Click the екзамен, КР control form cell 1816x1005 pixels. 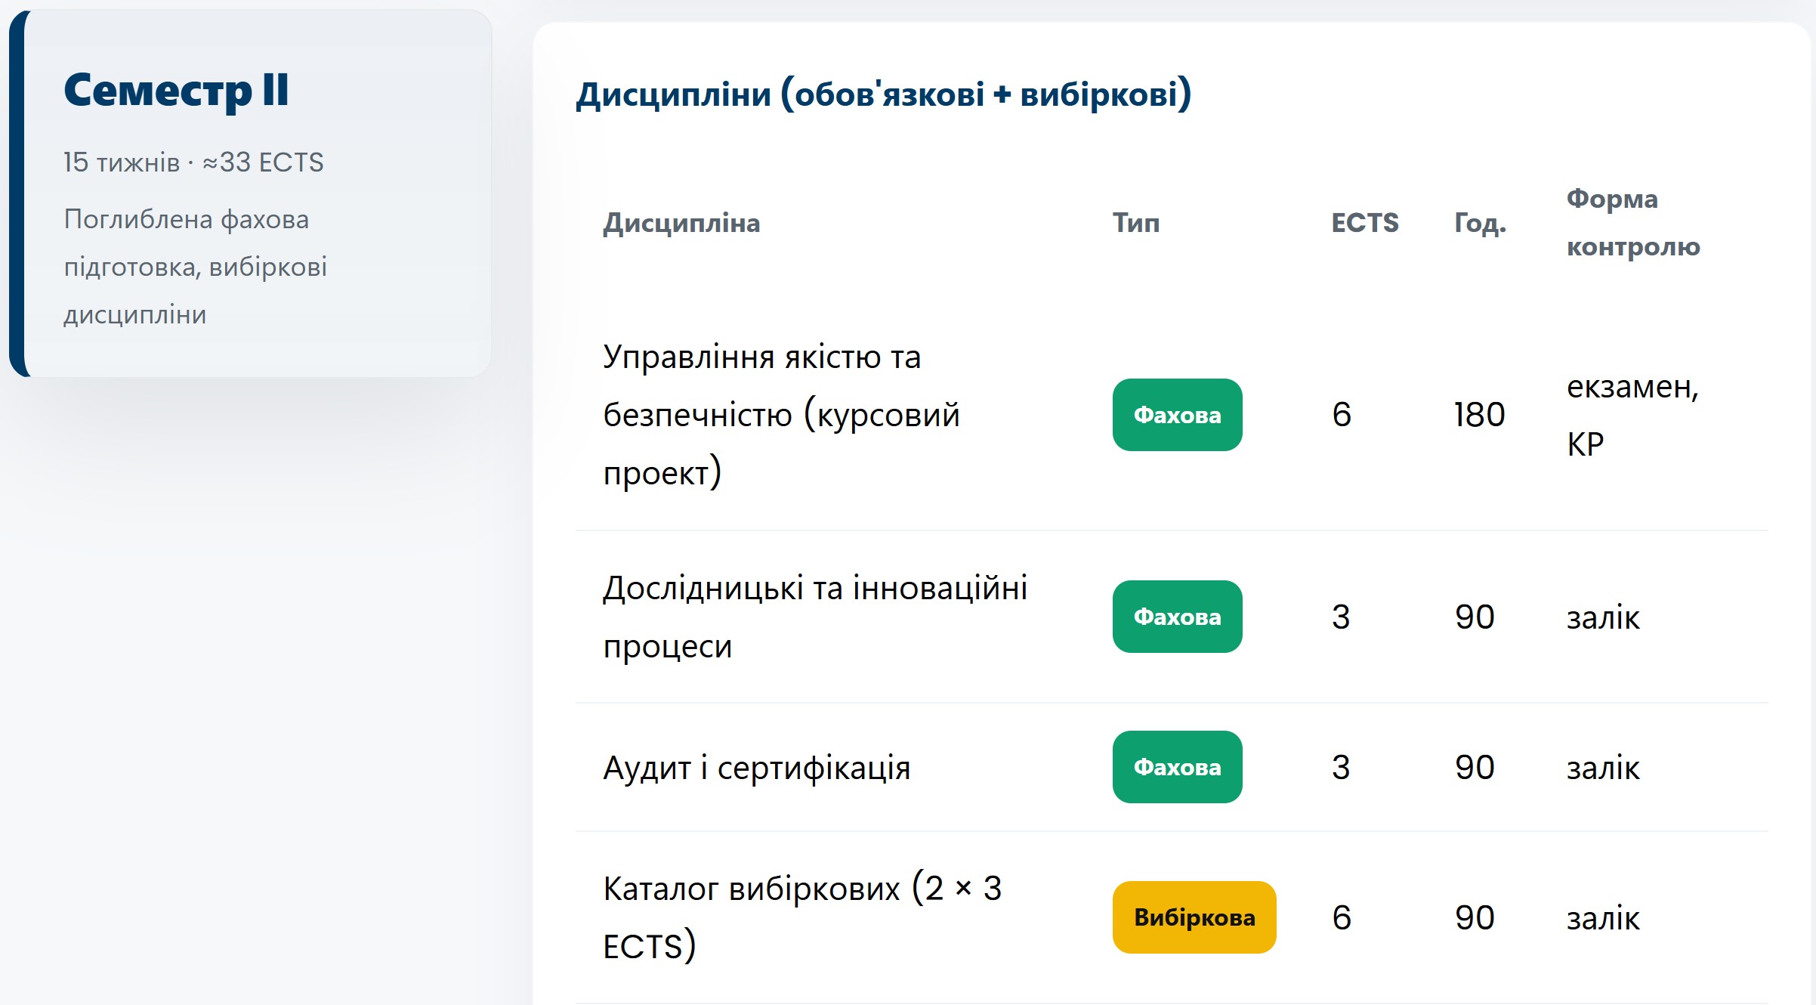pyautogui.click(x=1632, y=415)
